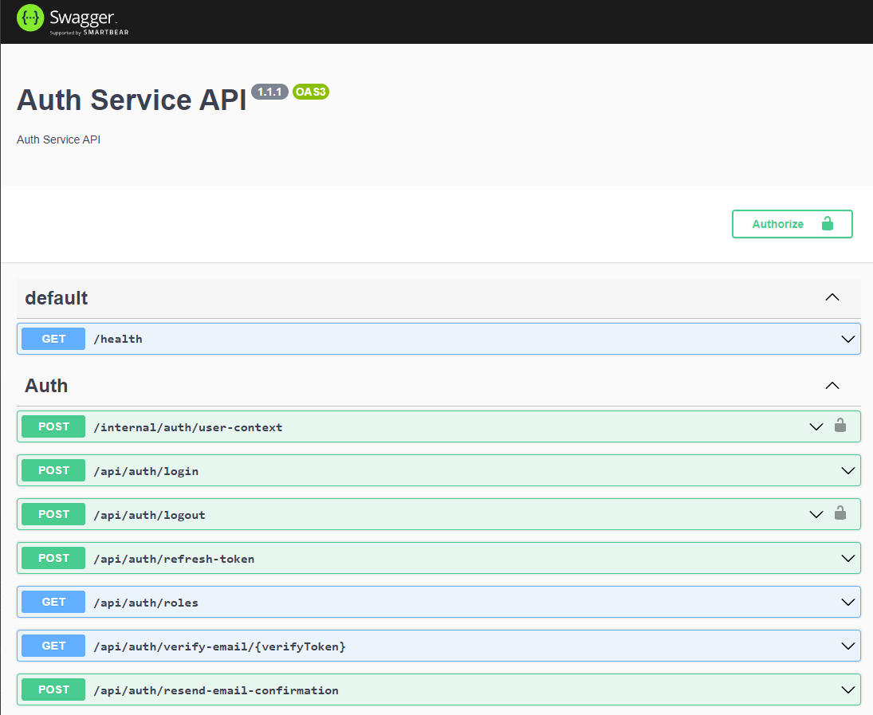
Task: Expand the /health endpoint chevron
Action: pos(847,339)
